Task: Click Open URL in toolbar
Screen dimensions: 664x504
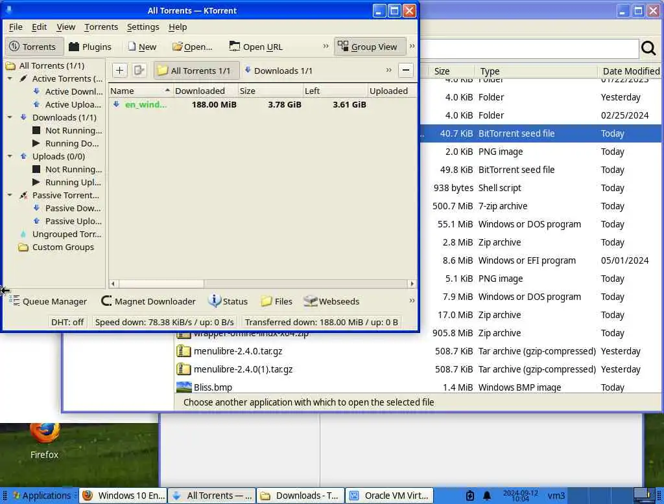Action: 255,47
